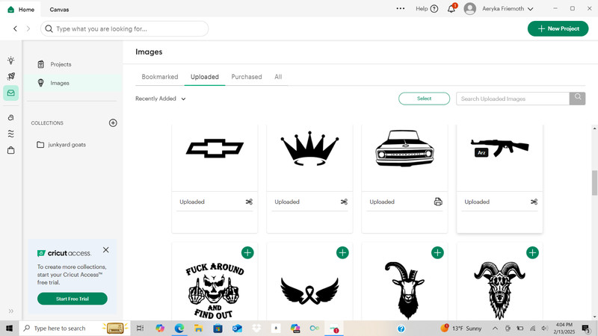Expand the sidebar with double chevron
The height and width of the screenshot is (336, 598).
tap(11, 311)
